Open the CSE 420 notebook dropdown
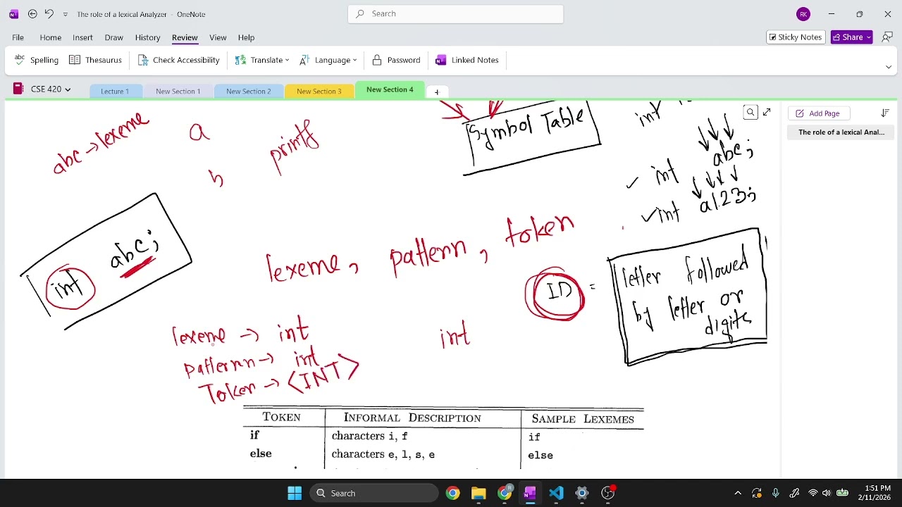902x507 pixels. 42,89
